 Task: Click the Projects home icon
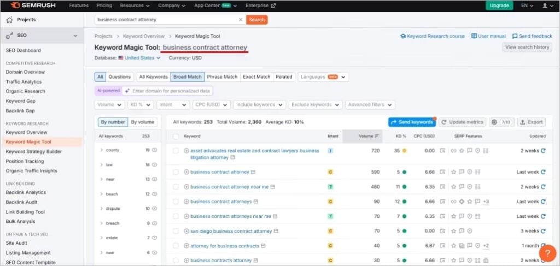pyautogui.click(x=10, y=20)
